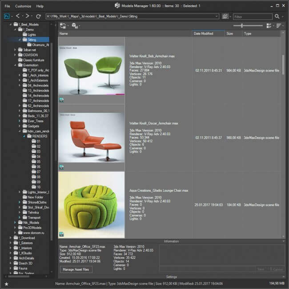Image resolution: width=289 pixels, height=289 pixels.
Task: Select the I_Best_Models folder
Action: (x=26, y=24)
